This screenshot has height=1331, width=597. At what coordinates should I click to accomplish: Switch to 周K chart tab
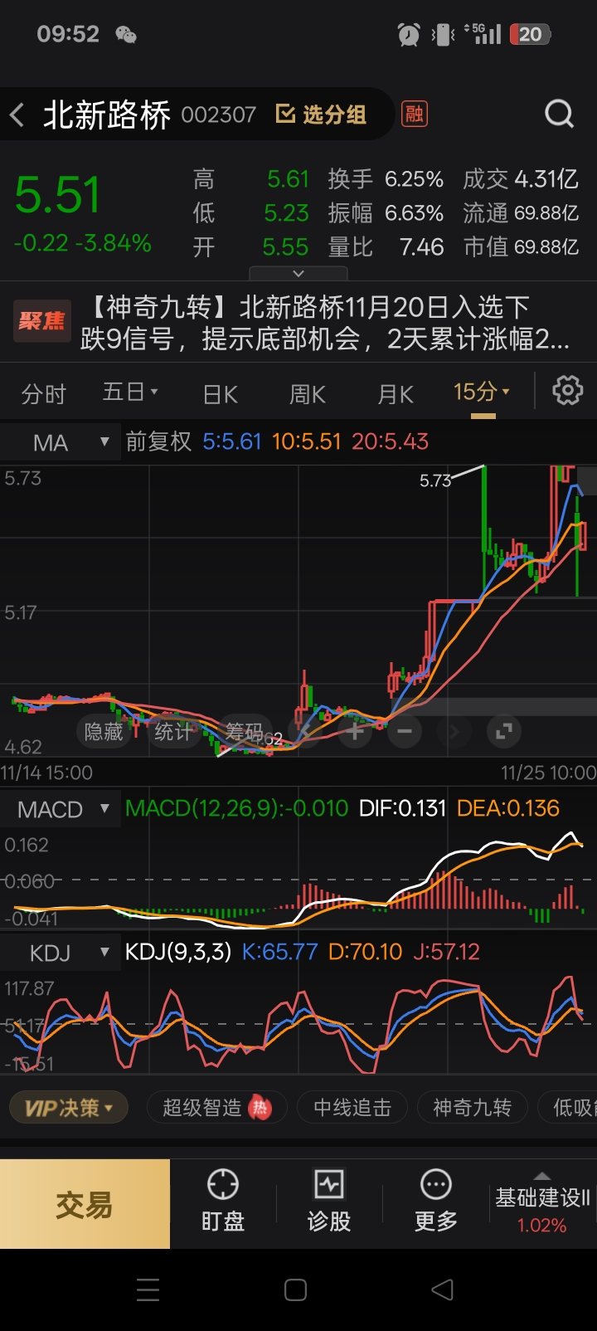pos(307,394)
